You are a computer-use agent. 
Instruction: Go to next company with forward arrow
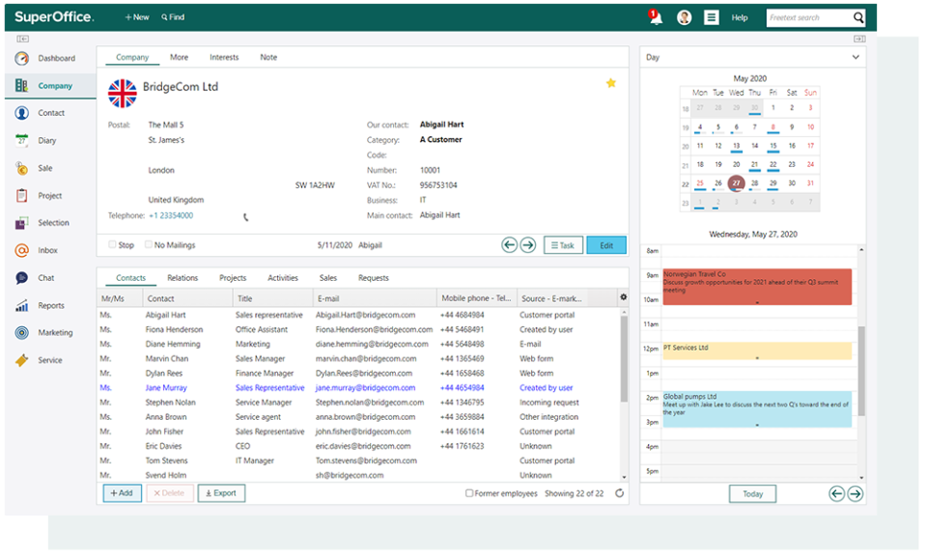coord(528,244)
